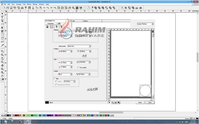This screenshot has height=124, width=199.
Task: Click the FlexiSign taskbar icon
Action: (x=28, y=122)
